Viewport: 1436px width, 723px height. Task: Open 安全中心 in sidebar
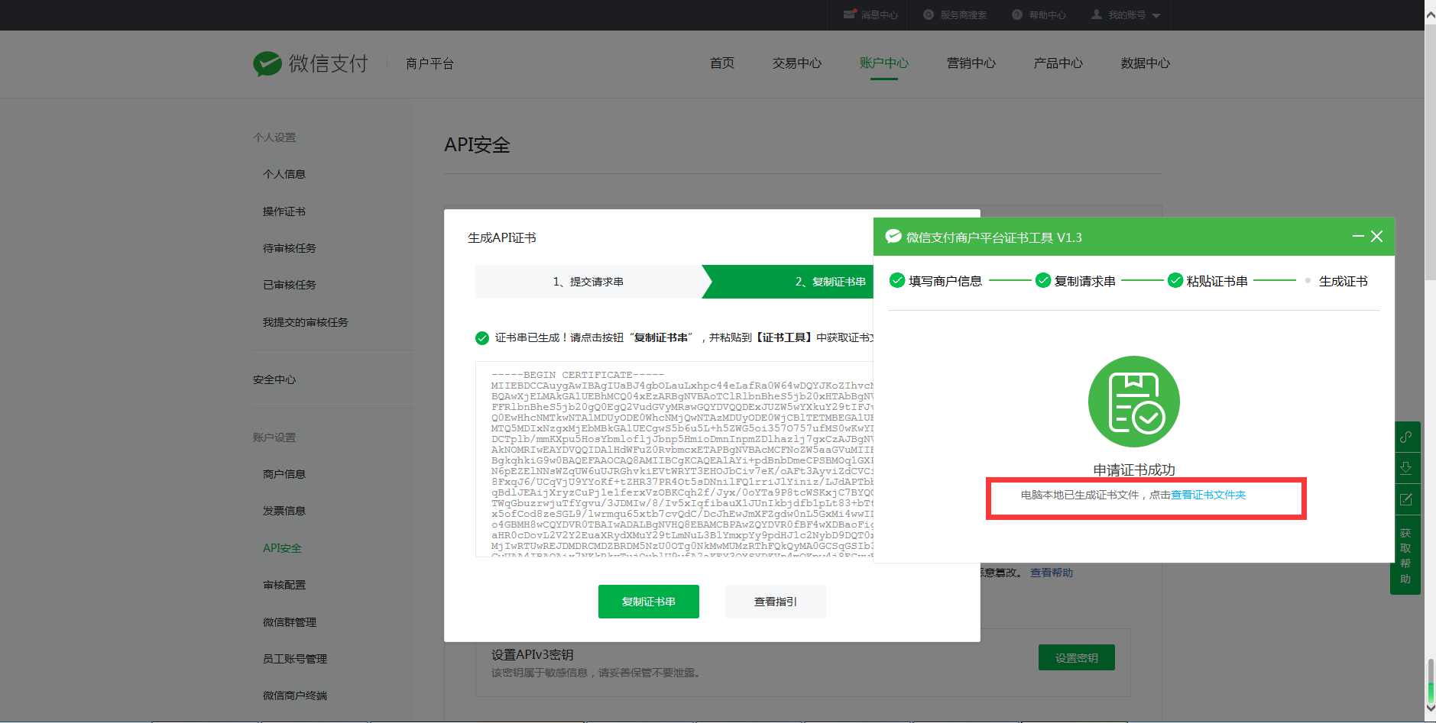tap(274, 379)
